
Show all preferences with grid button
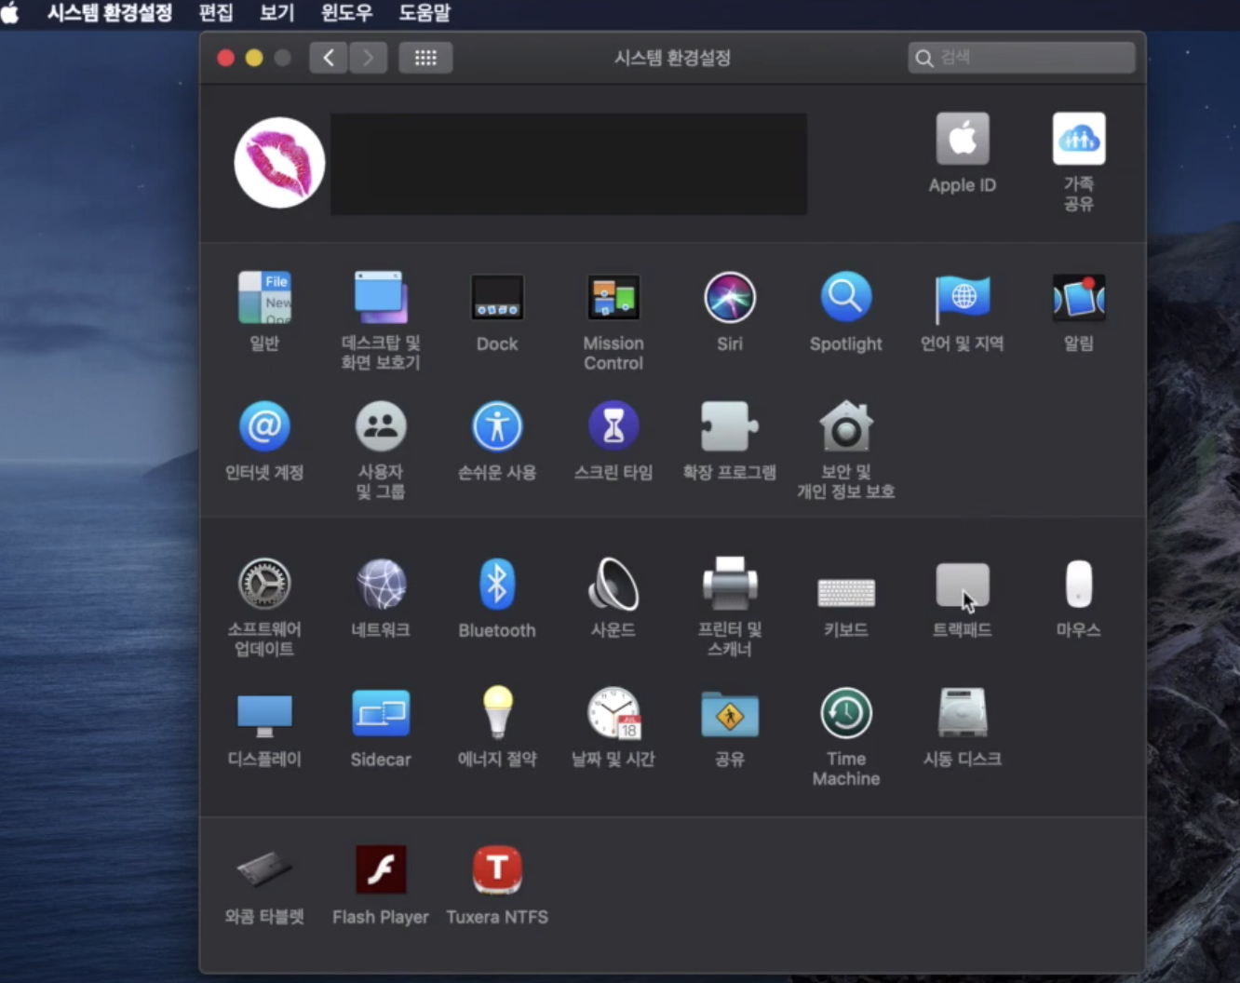(x=425, y=58)
